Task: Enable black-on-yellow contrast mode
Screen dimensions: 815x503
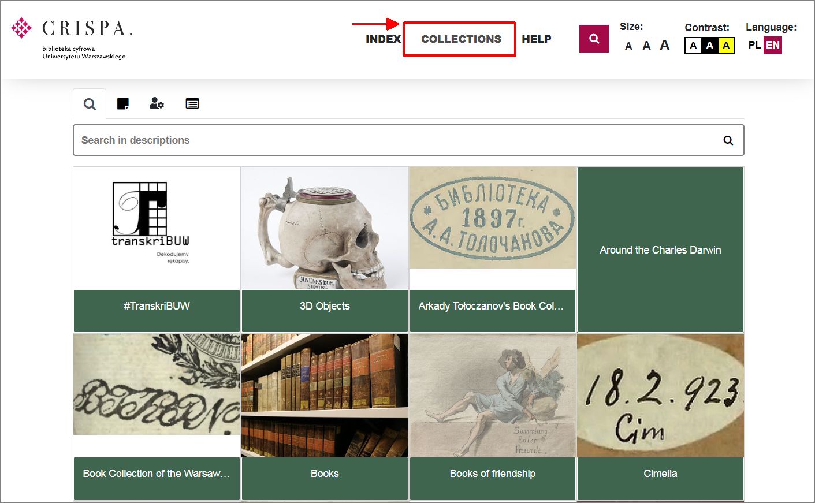Action: 726,46
